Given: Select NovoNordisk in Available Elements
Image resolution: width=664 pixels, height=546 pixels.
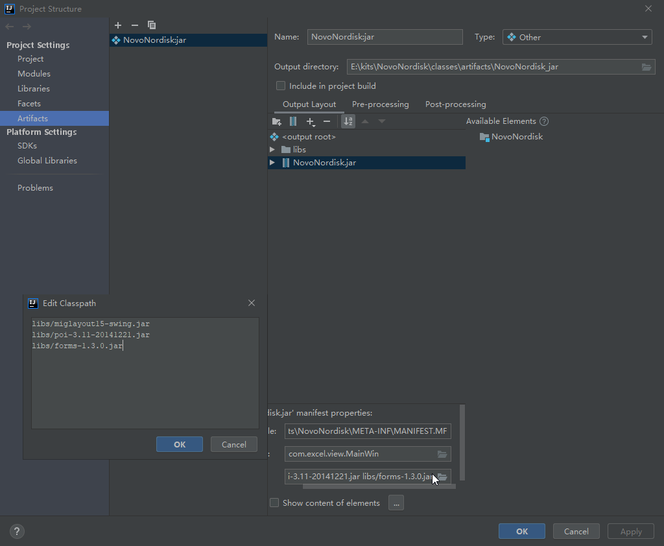Looking at the screenshot, I should coord(511,137).
